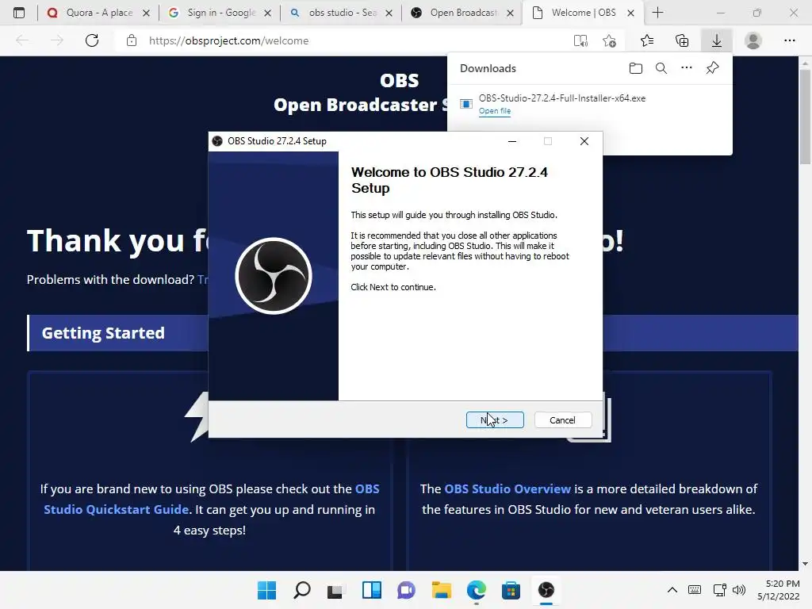Open Windows Start menu
812x609 pixels.
(266, 590)
